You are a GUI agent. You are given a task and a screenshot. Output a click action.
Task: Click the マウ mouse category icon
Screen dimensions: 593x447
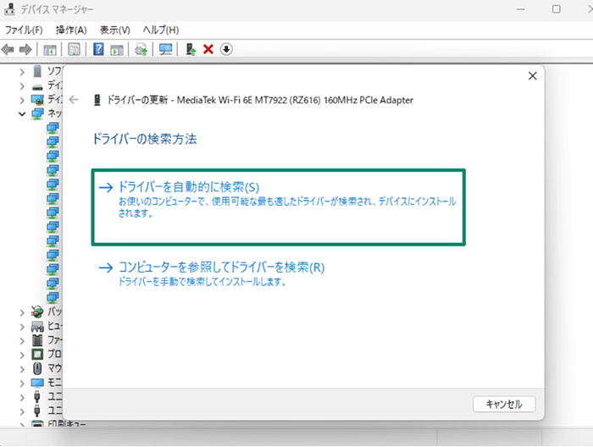coord(37,368)
